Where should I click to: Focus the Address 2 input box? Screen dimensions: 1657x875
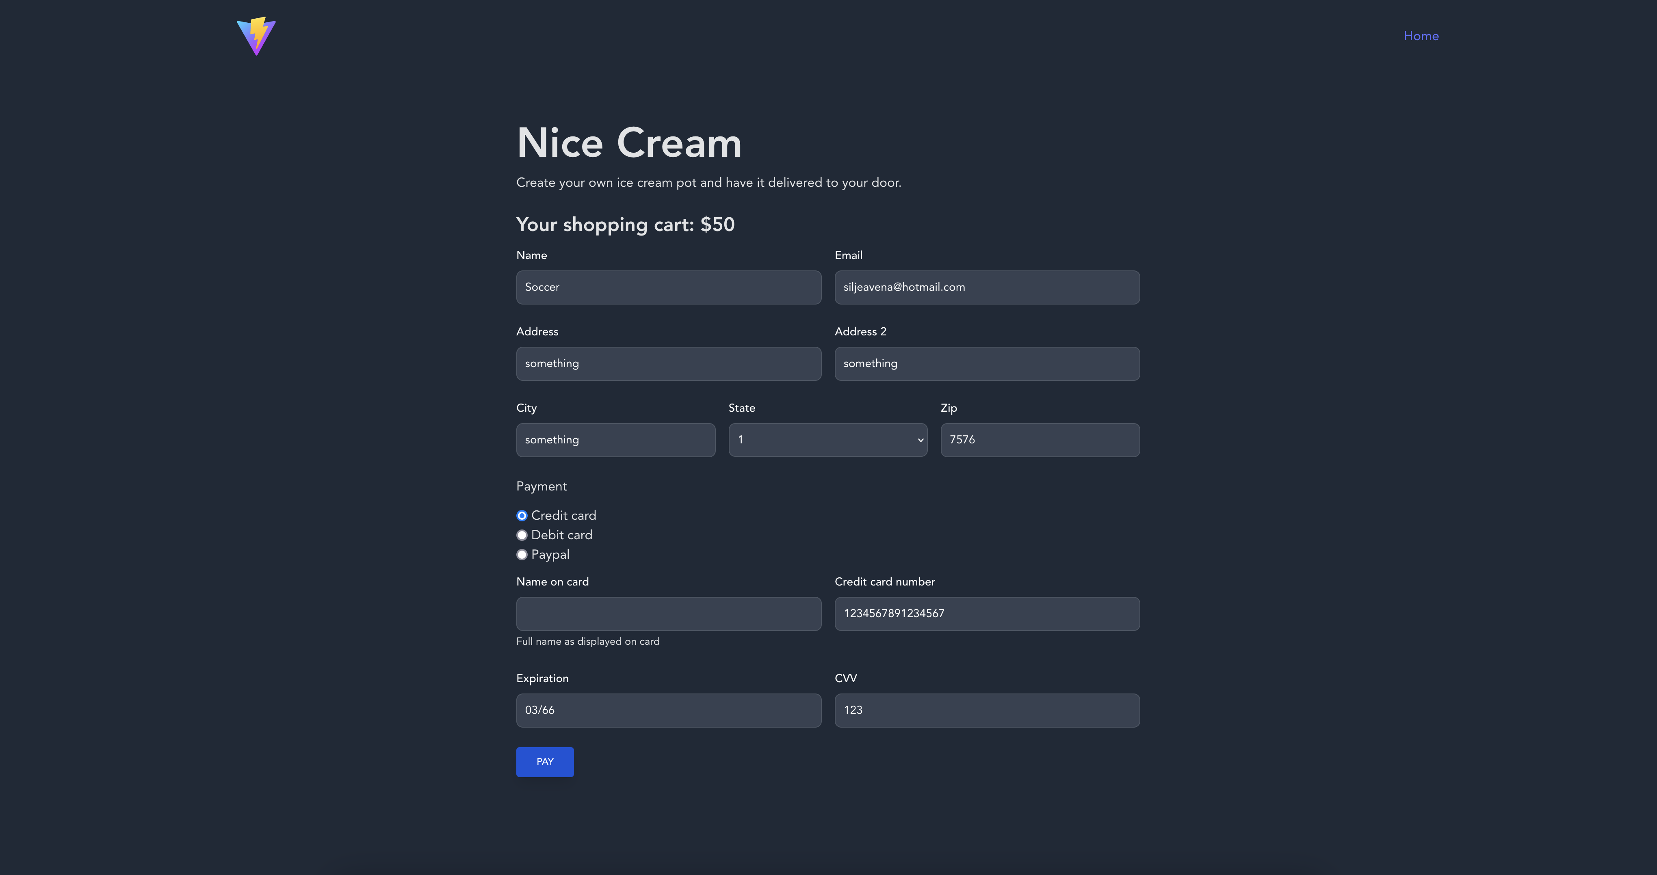[x=986, y=364]
